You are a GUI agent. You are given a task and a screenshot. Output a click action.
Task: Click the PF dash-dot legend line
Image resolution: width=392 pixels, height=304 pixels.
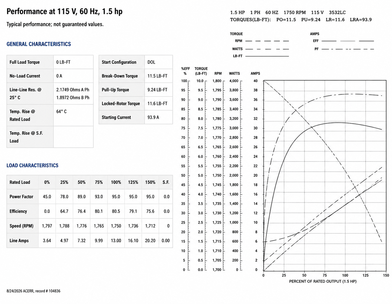tap(348, 49)
